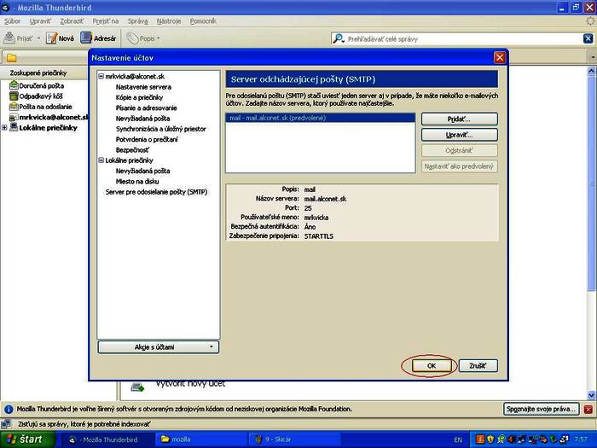This screenshot has height=448, width=597.
Task: Collapse Lokálne priečinky in account tree
Action: [101, 160]
